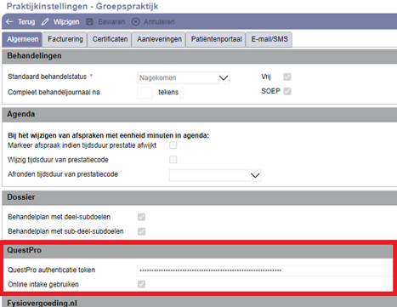Click the Annuleren cancel circle icon
The width and height of the screenshot is (397, 307).
click(135, 21)
